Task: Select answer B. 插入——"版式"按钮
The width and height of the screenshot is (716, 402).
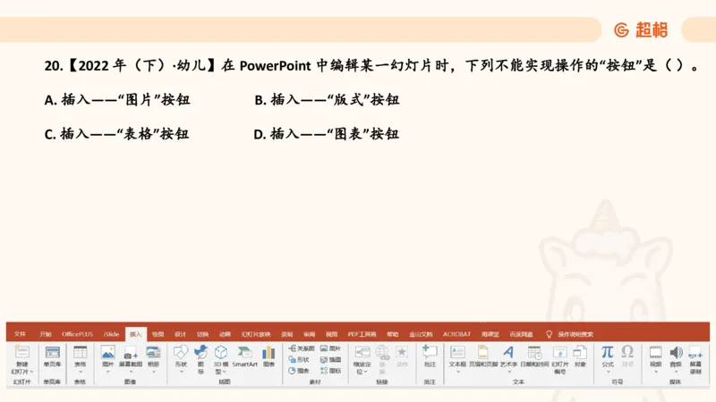Action: click(327, 100)
